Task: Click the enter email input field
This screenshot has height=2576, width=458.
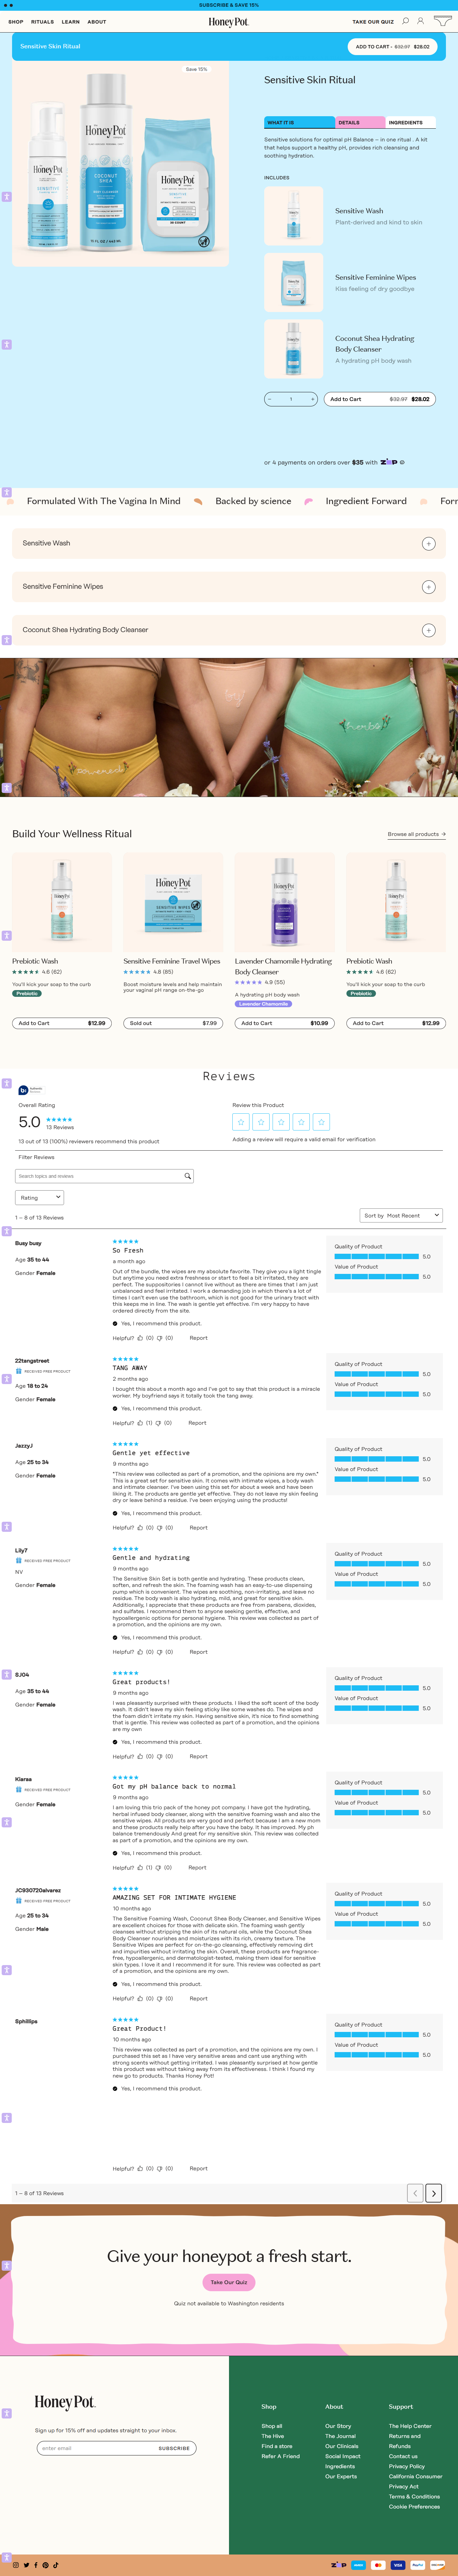Action: tap(95, 2448)
